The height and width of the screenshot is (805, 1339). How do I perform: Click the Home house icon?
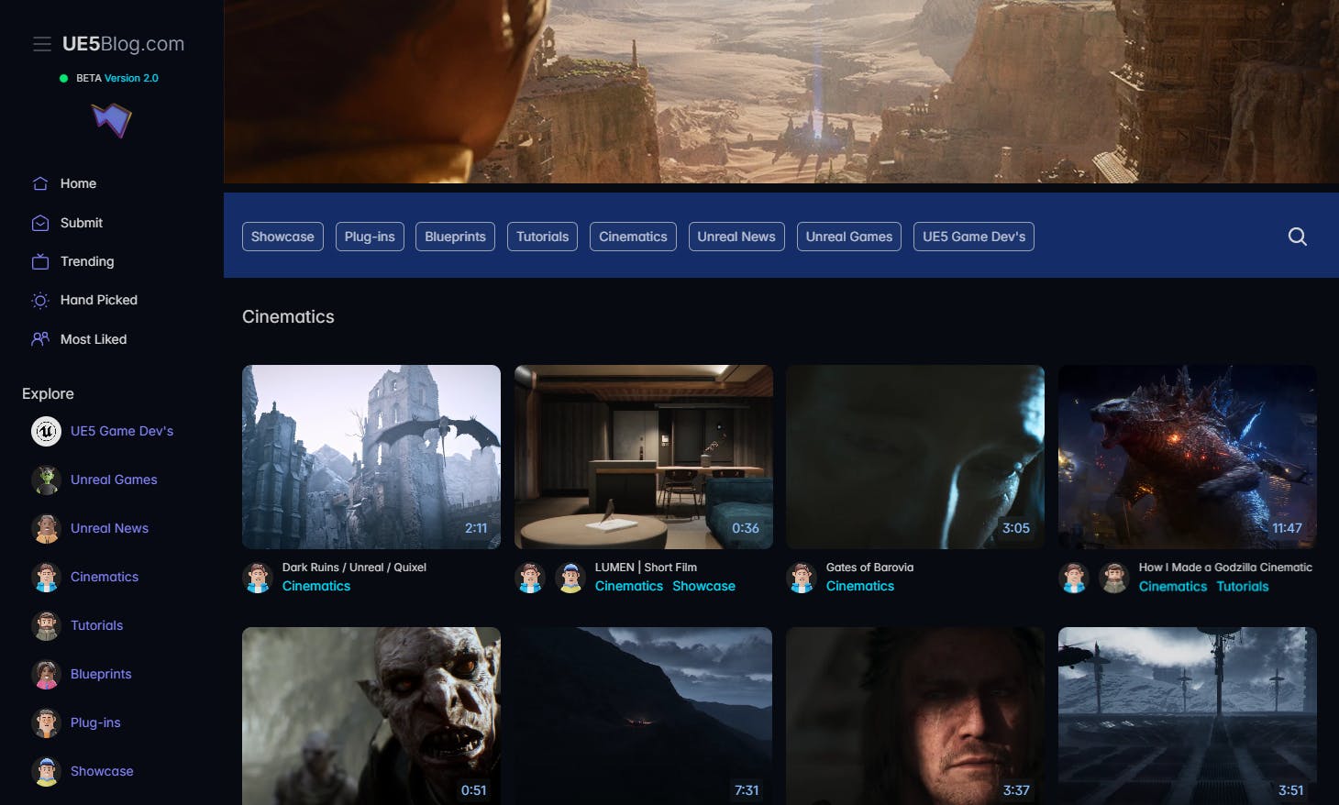click(x=40, y=183)
